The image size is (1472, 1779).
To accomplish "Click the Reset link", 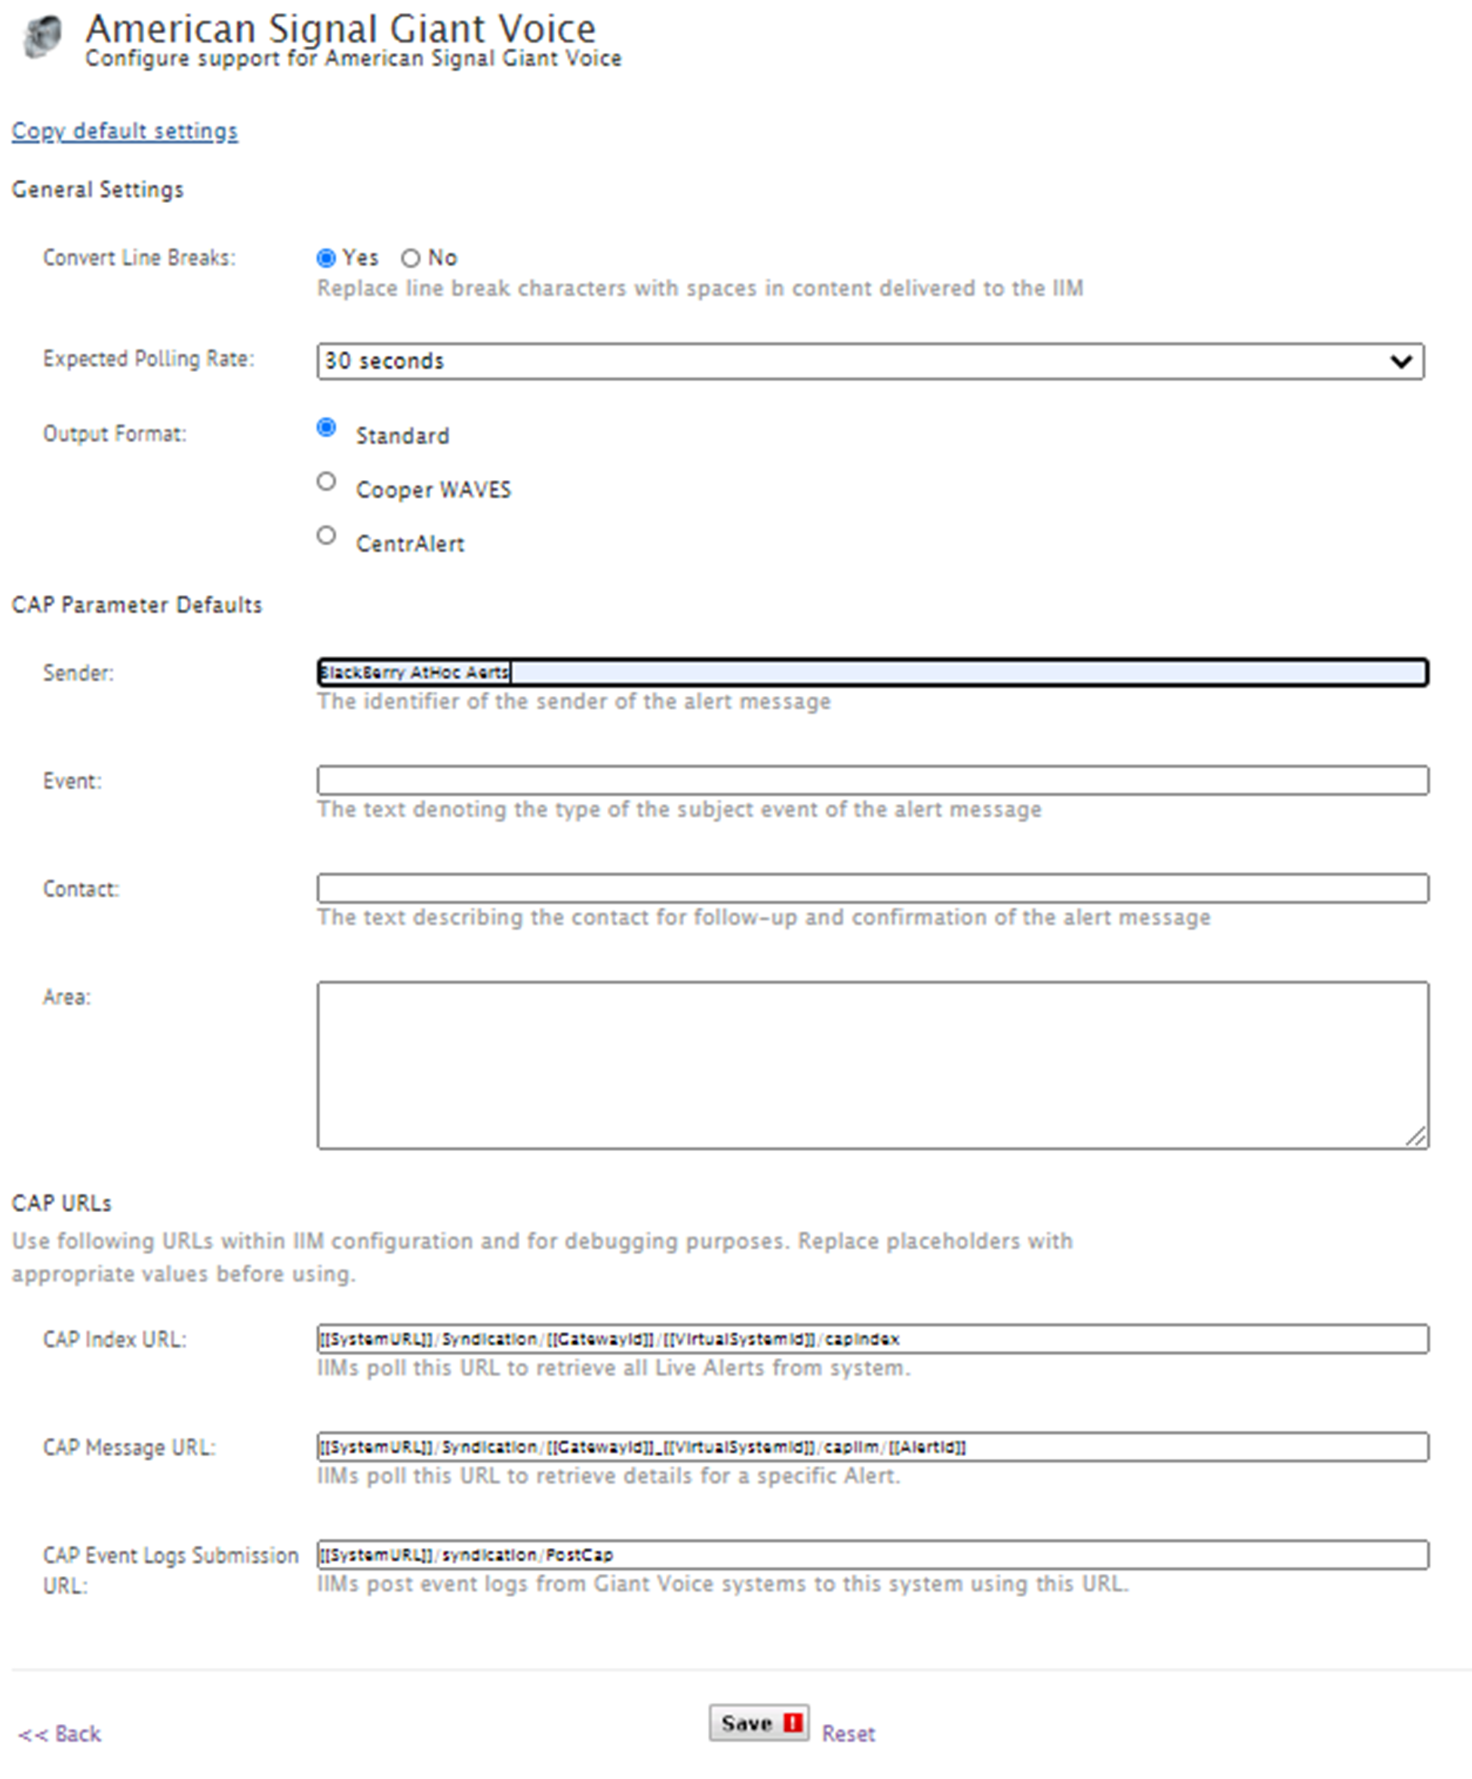I will 848,1733.
